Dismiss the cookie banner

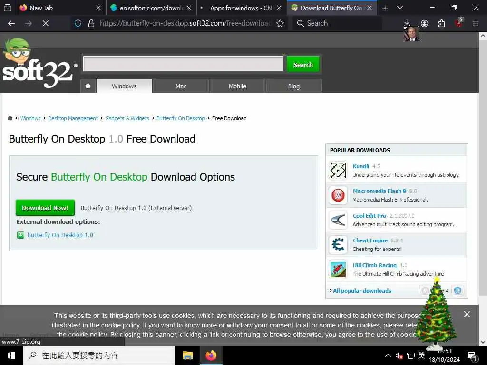point(467,314)
